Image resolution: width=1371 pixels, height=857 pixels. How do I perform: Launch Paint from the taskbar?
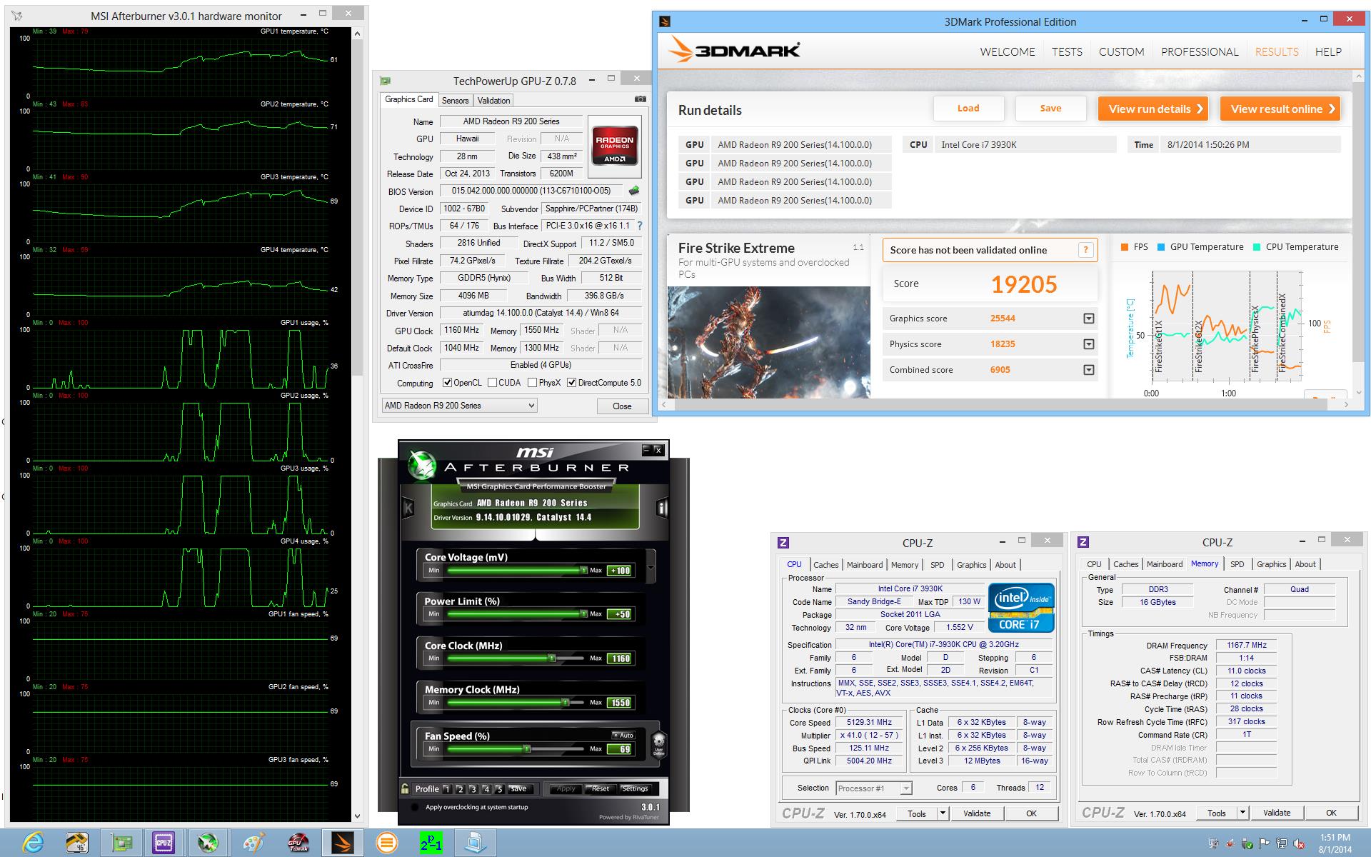click(253, 843)
